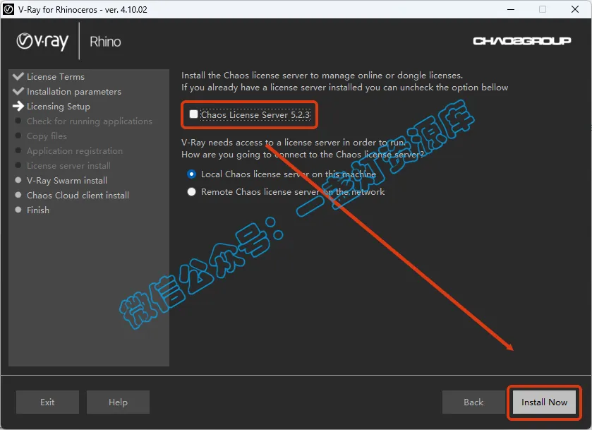Click Chaos Cloud client install step
Screen dimensions: 592x430
(78, 196)
